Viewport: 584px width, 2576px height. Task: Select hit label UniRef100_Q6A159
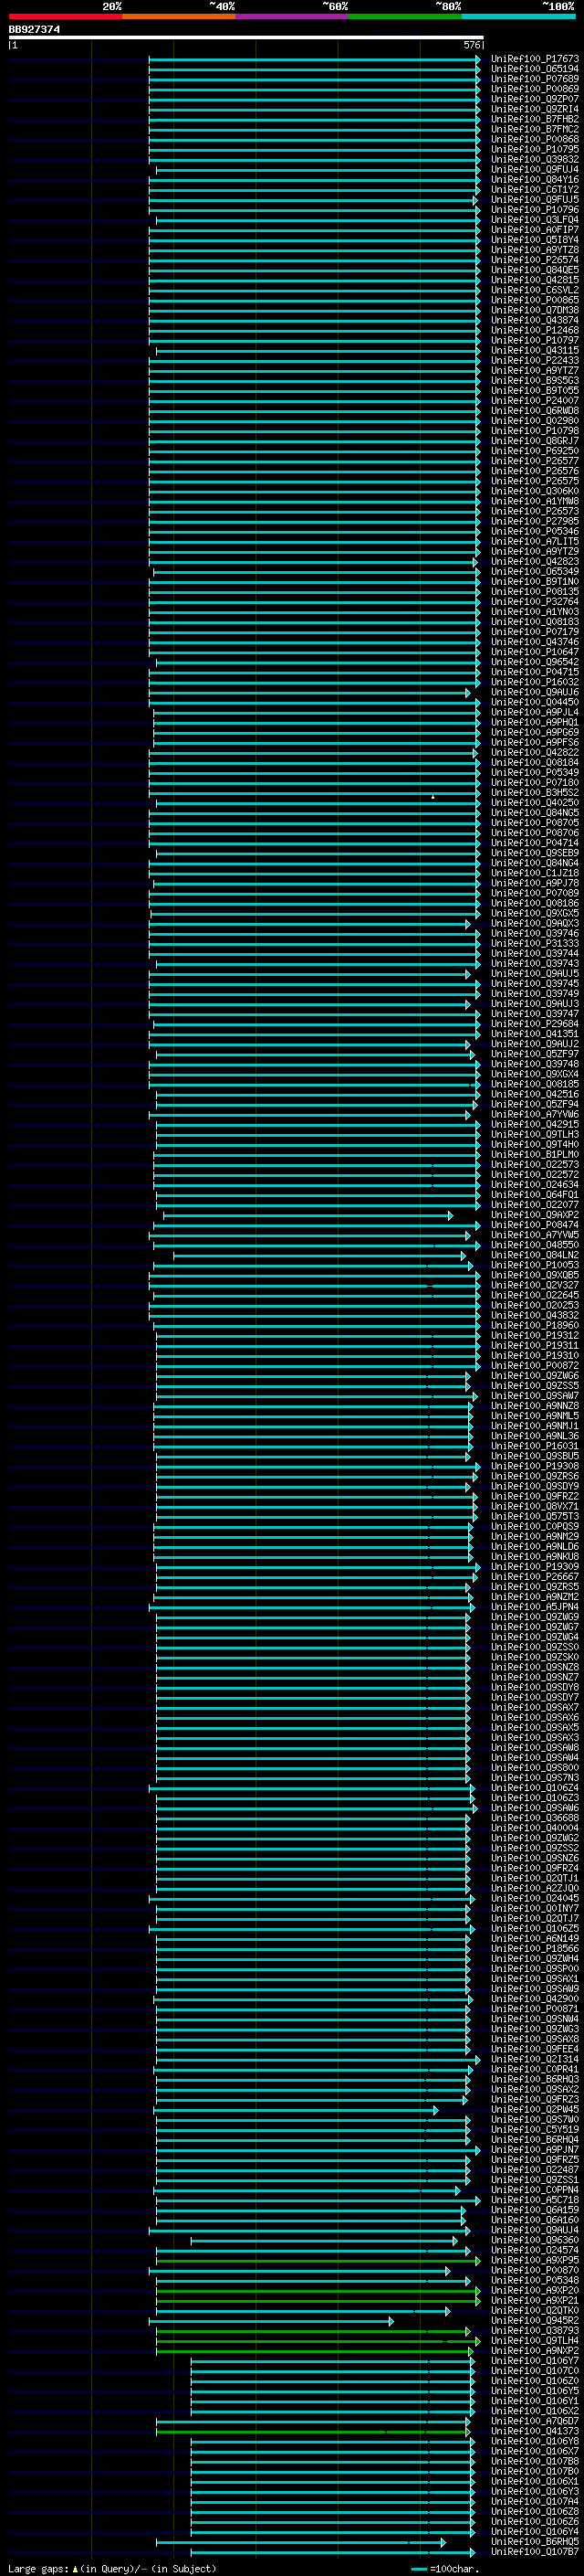(x=535, y=2210)
